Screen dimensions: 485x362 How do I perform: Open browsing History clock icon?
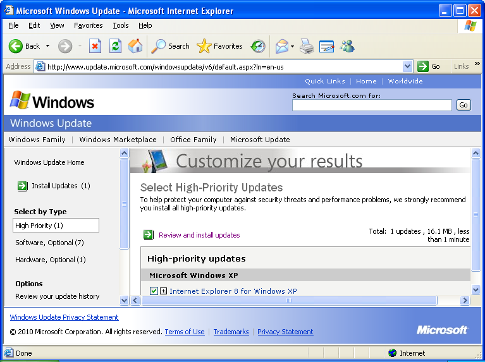(x=258, y=46)
